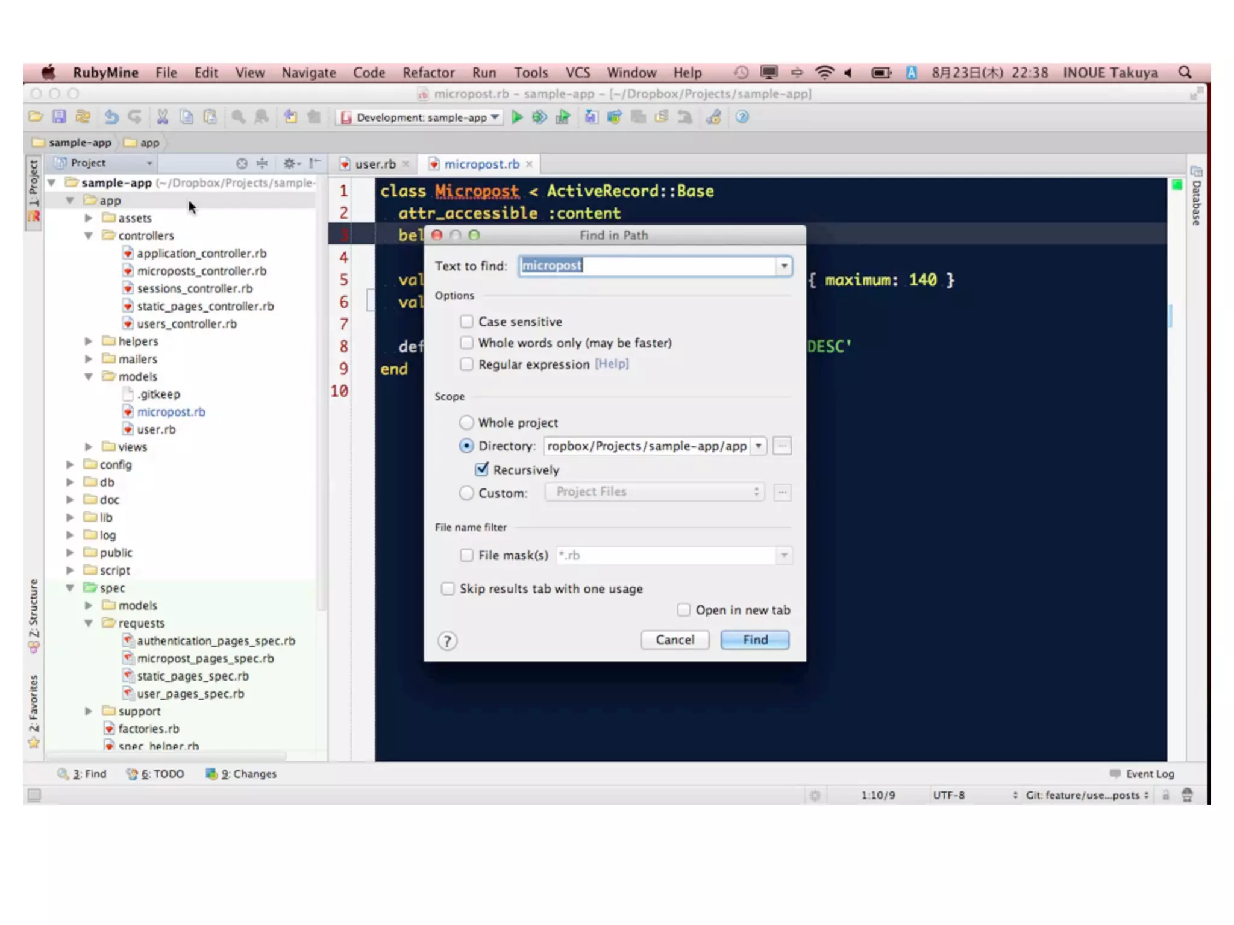
Task: Open the Refactor menu
Action: [x=428, y=73]
